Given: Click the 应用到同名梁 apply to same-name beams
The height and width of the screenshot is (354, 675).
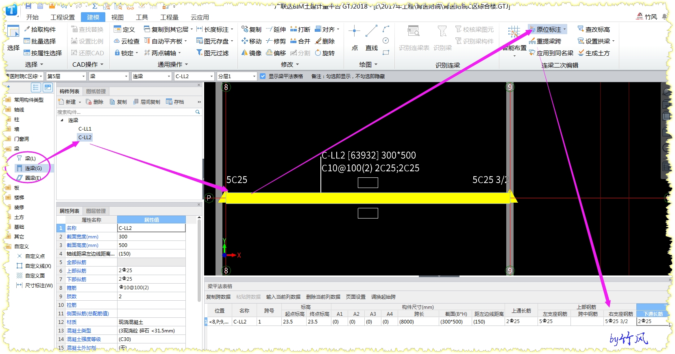Looking at the screenshot, I should (x=551, y=53).
